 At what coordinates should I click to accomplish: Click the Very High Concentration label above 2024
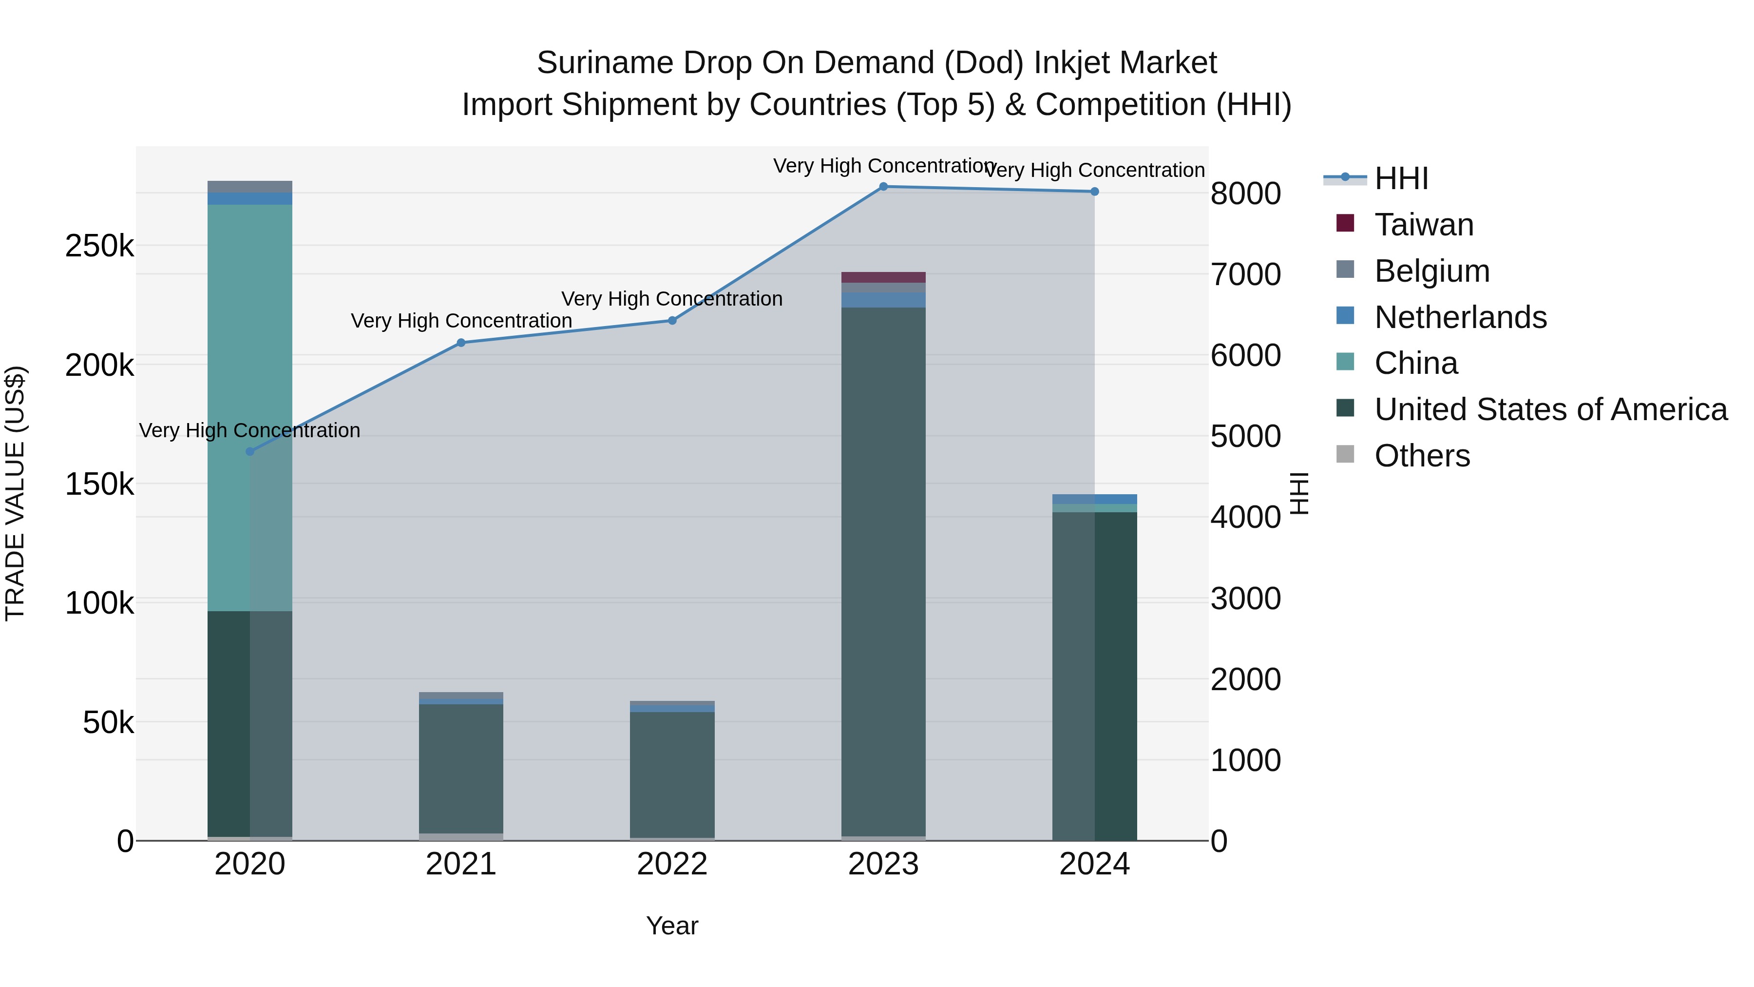coord(1094,170)
